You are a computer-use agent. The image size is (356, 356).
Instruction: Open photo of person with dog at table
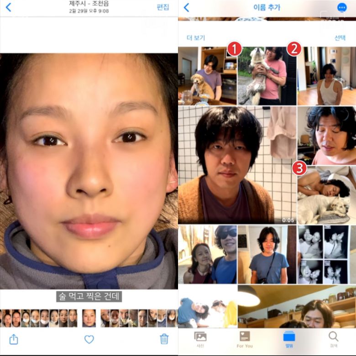(207, 76)
